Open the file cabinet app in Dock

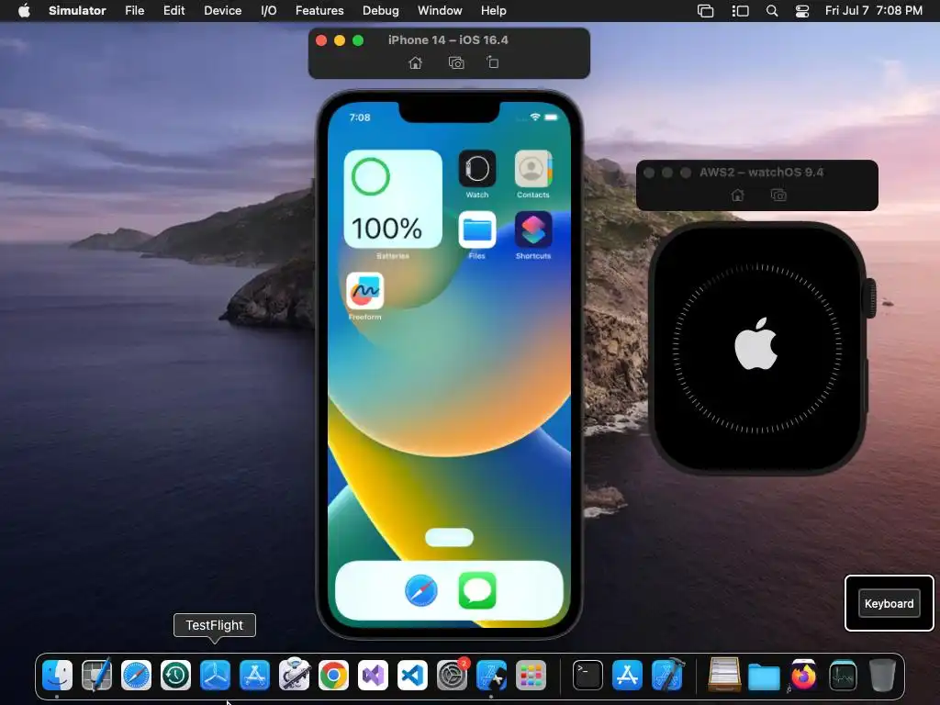pos(724,676)
